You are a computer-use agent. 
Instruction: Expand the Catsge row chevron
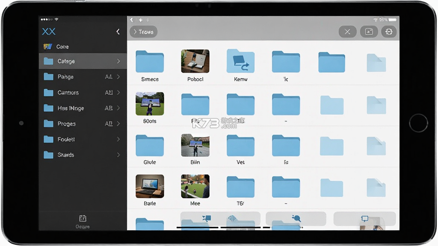(x=118, y=61)
